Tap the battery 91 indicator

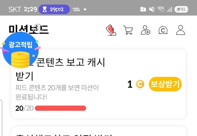(x=181, y=9)
